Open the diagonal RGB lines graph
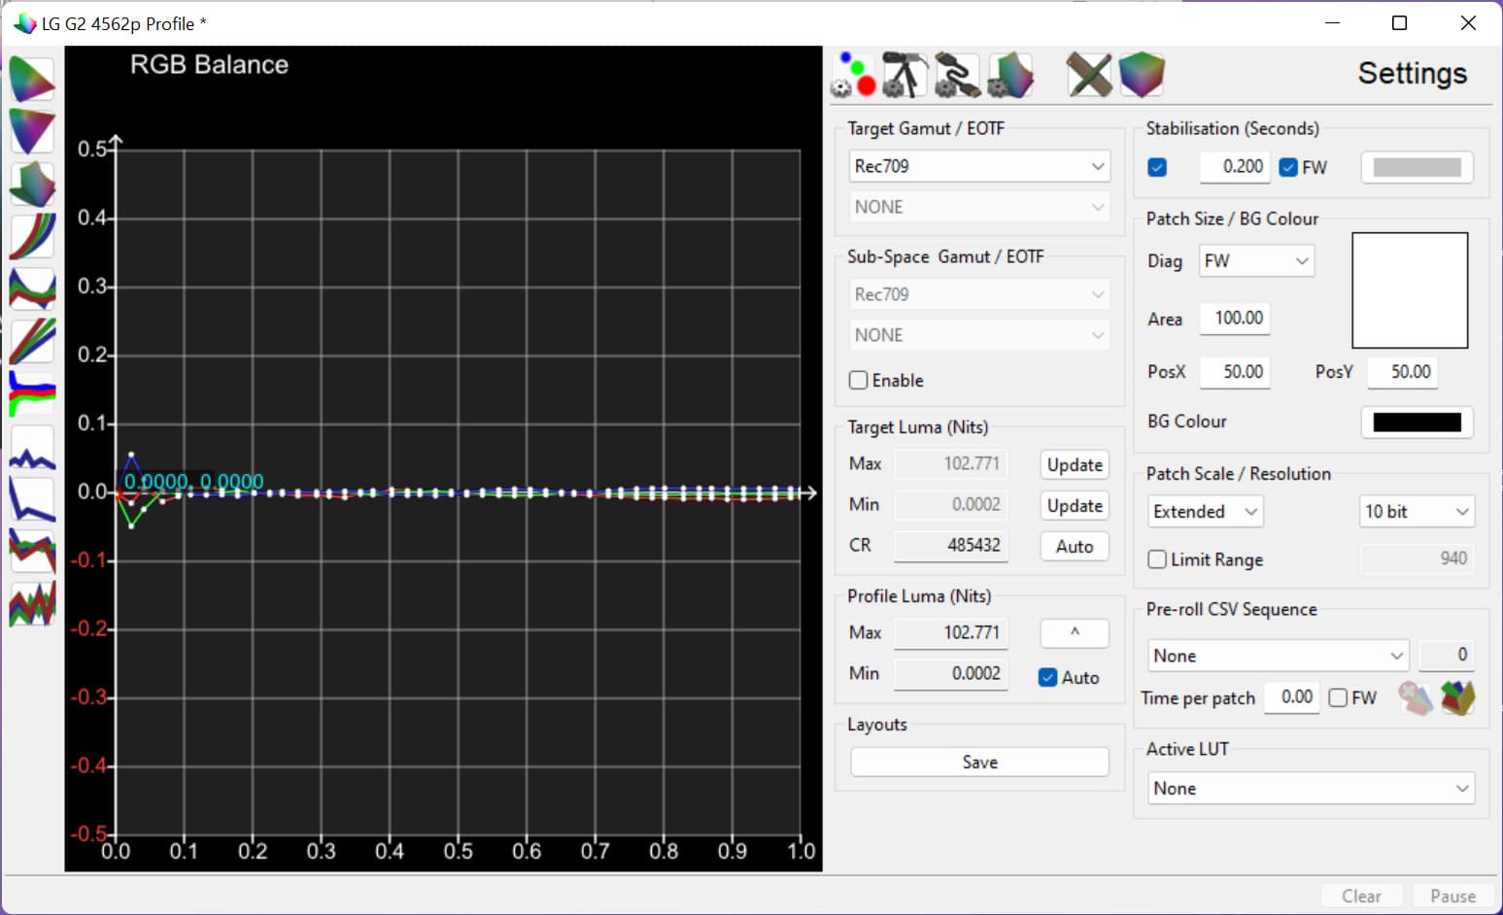Screen dimensions: 1503x915 click(32, 341)
